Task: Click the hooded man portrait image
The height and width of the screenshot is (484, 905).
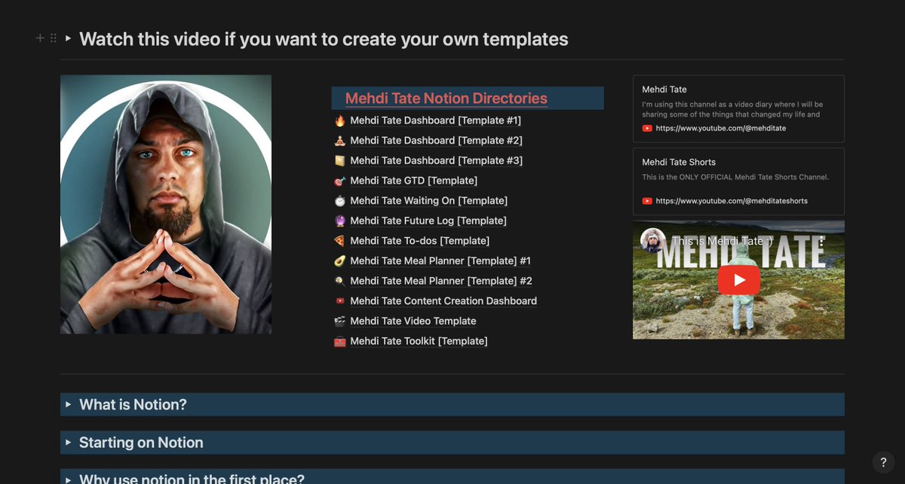Action: click(x=166, y=204)
